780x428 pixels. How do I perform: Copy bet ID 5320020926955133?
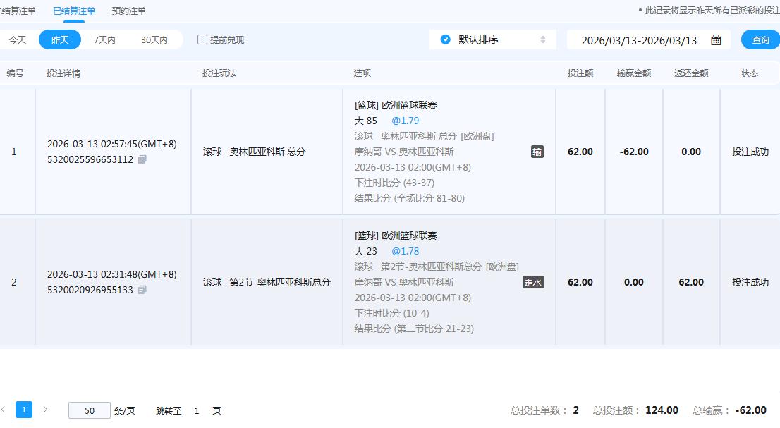pyautogui.click(x=142, y=291)
